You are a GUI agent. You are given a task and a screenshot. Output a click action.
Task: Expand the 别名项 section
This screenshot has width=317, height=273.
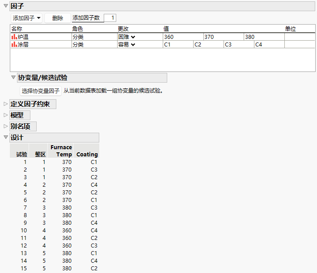[x=6, y=126]
